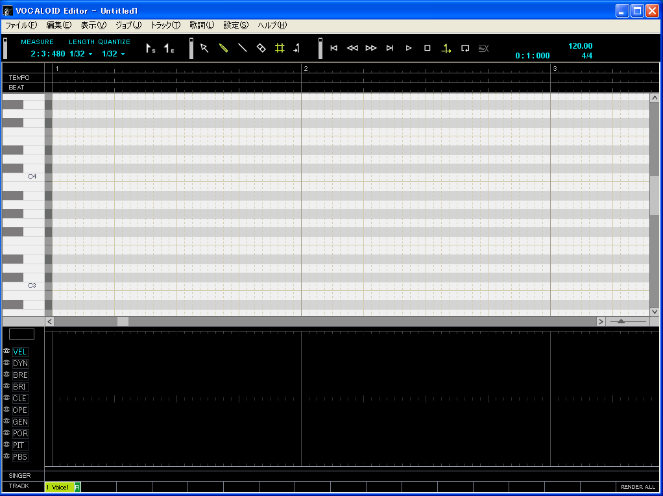The height and width of the screenshot is (496, 663).
Task: Select the VEL control parameter
Action: click(20, 352)
